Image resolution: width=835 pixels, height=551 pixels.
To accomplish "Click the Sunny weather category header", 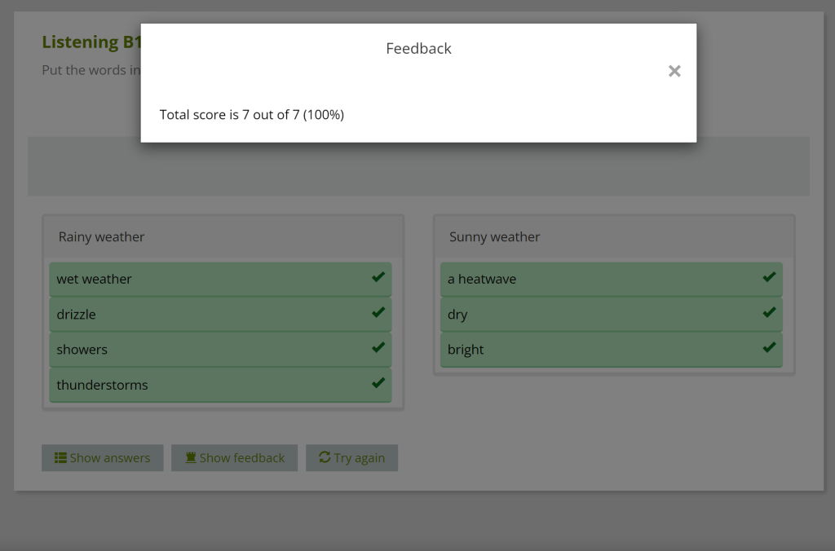I will pyautogui.click(x=495, y=237).
